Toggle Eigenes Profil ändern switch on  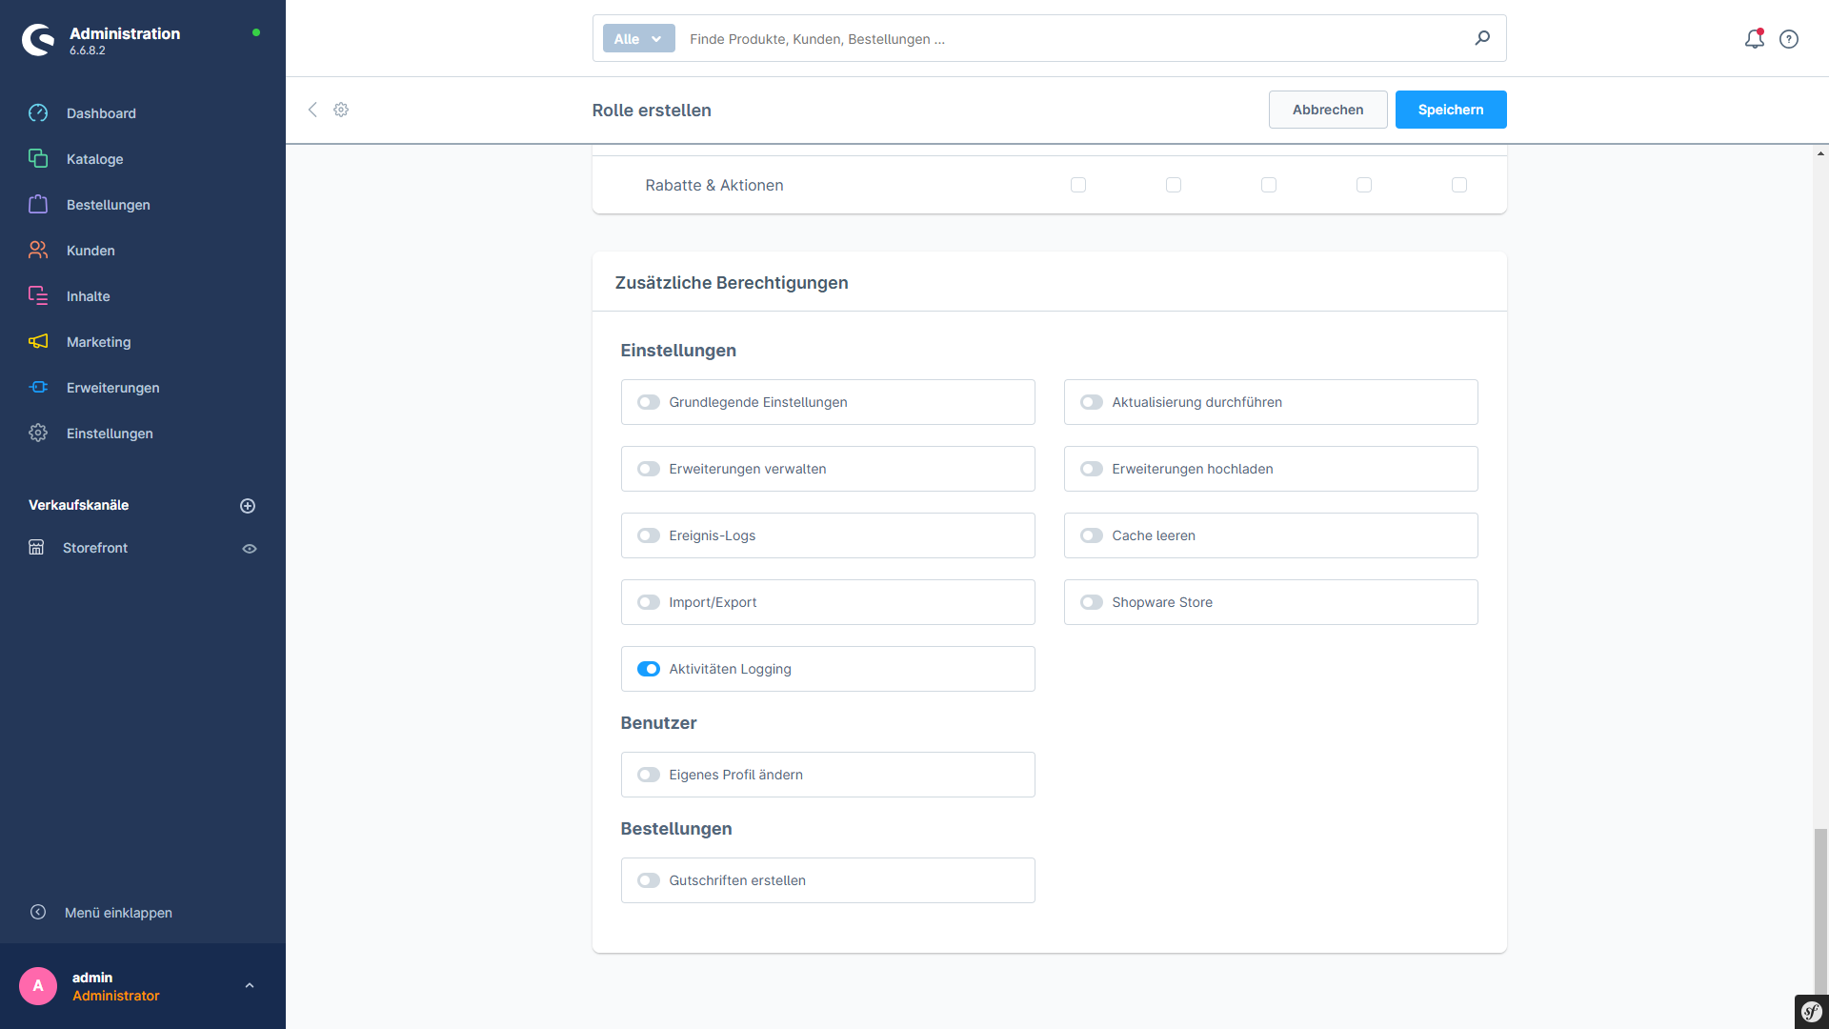pyautogui.click(x=650, y=774)
